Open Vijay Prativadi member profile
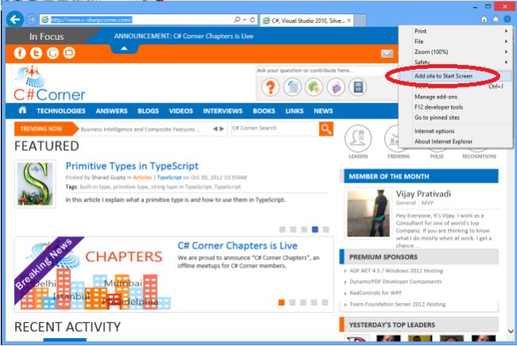This screenshot has height=346, width=517. tap(423, 194)
